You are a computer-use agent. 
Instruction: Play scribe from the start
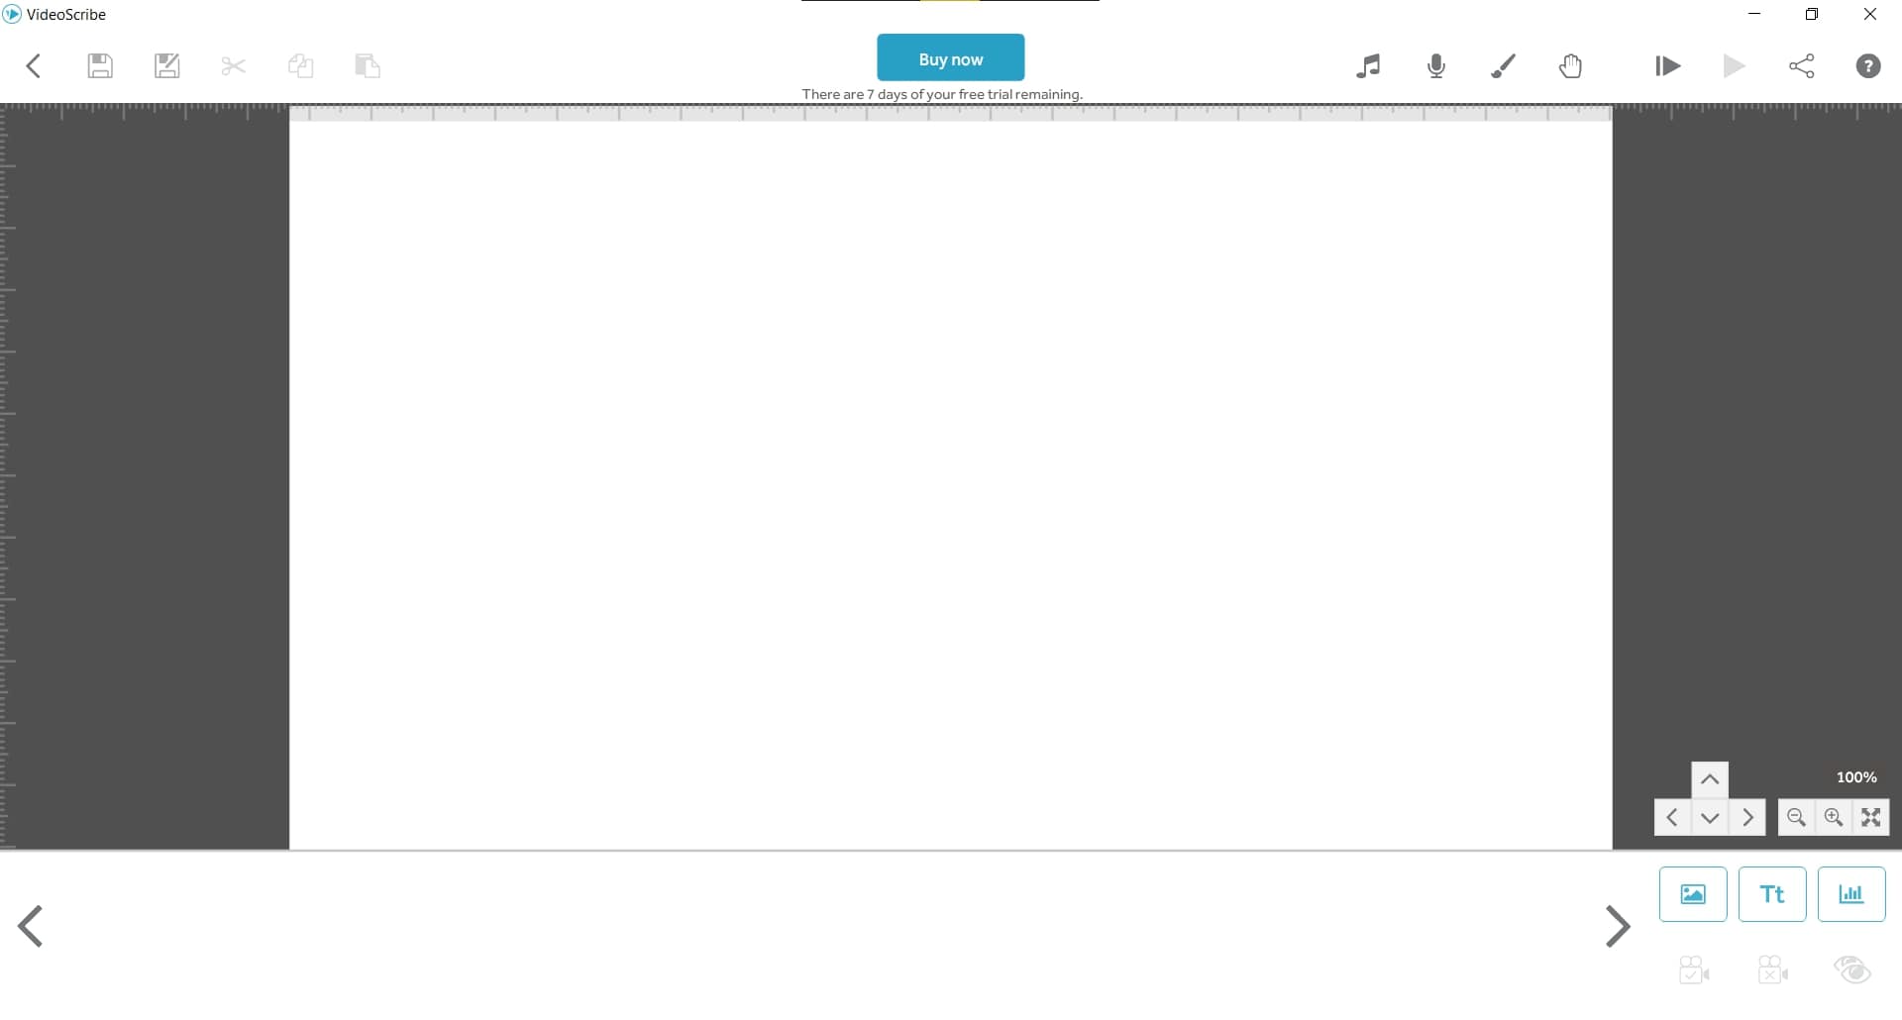(1667, 66)
